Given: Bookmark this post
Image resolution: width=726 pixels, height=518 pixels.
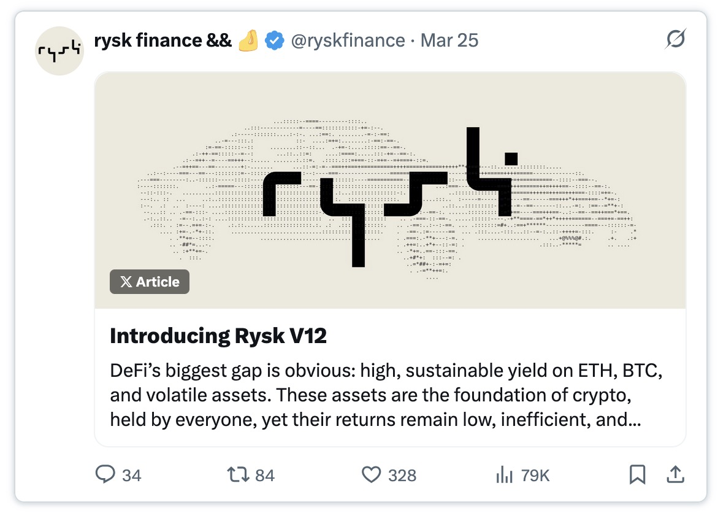Looking at the screenshot, I should point(637,474).
